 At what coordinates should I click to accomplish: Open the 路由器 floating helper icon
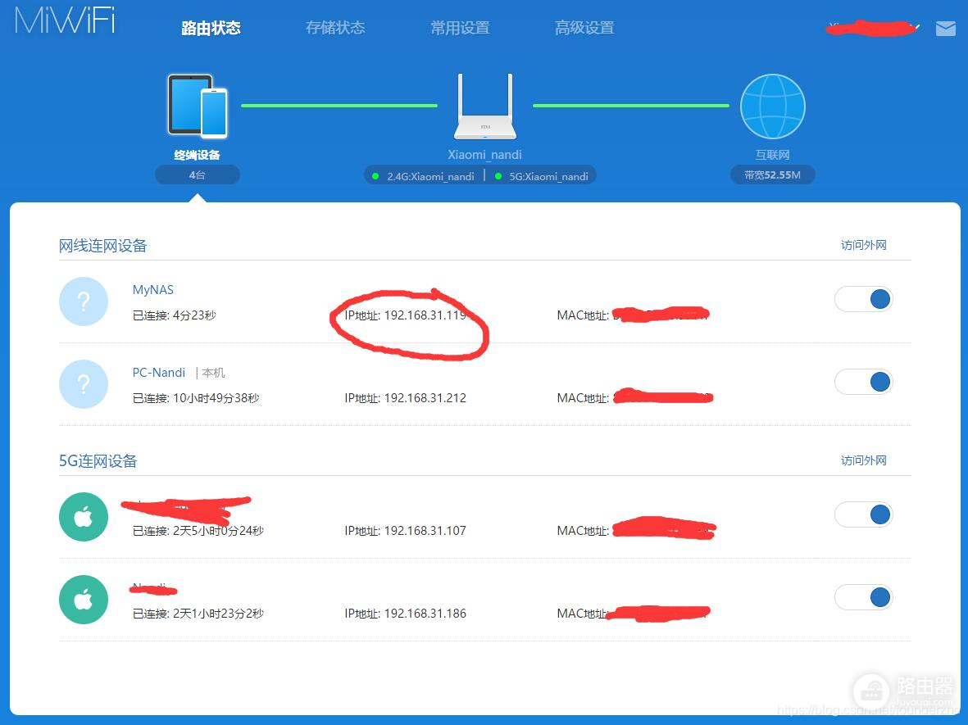point(871,692)
